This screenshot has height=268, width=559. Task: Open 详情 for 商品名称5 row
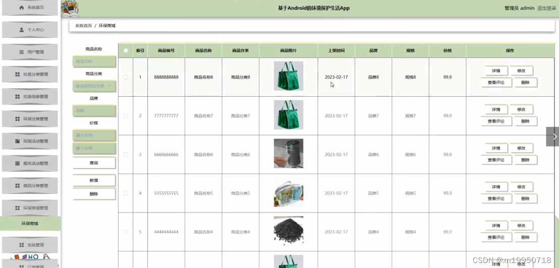[x=496, y=187]
